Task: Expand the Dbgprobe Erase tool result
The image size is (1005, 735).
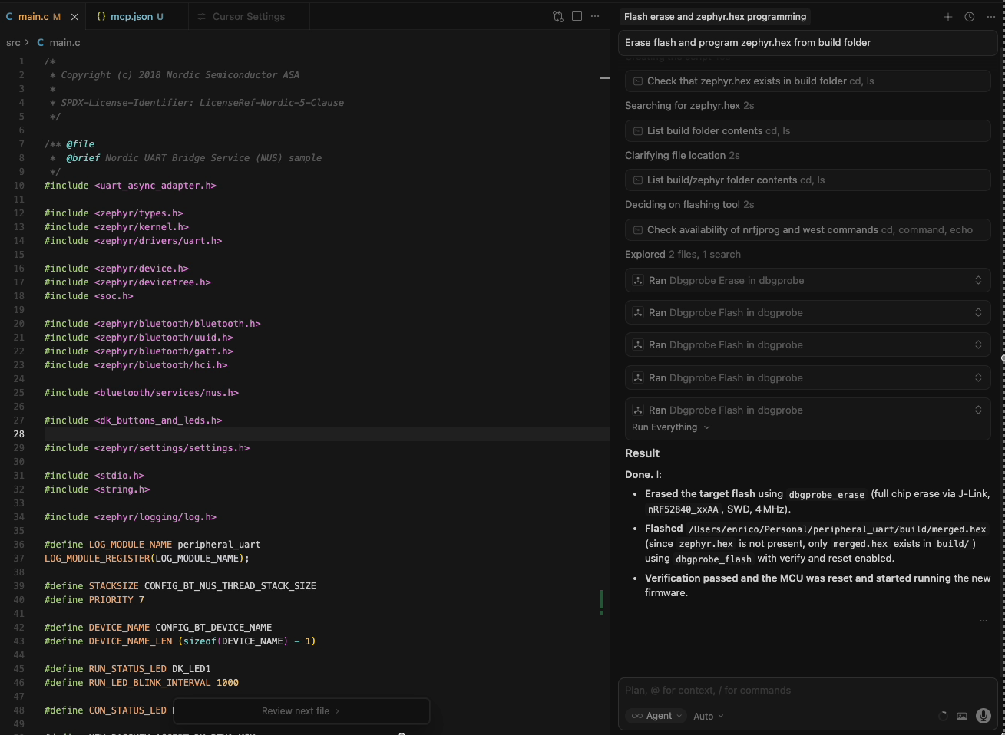Action: (978, 281)
